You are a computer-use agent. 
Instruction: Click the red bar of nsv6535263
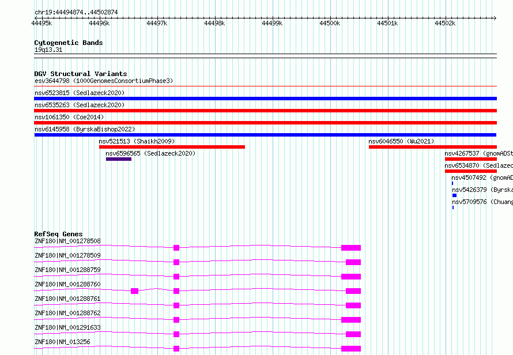point(265,111)
